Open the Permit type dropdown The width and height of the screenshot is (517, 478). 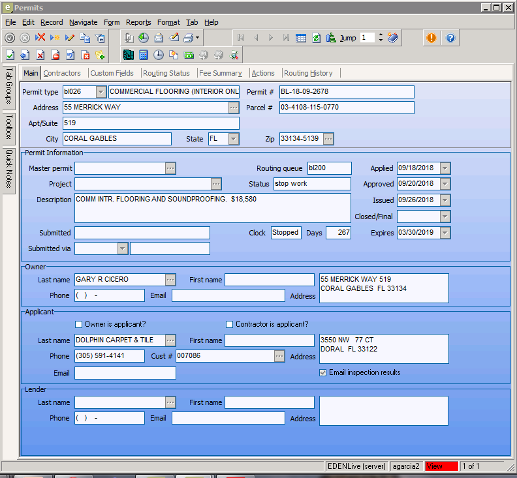(101, 92)
